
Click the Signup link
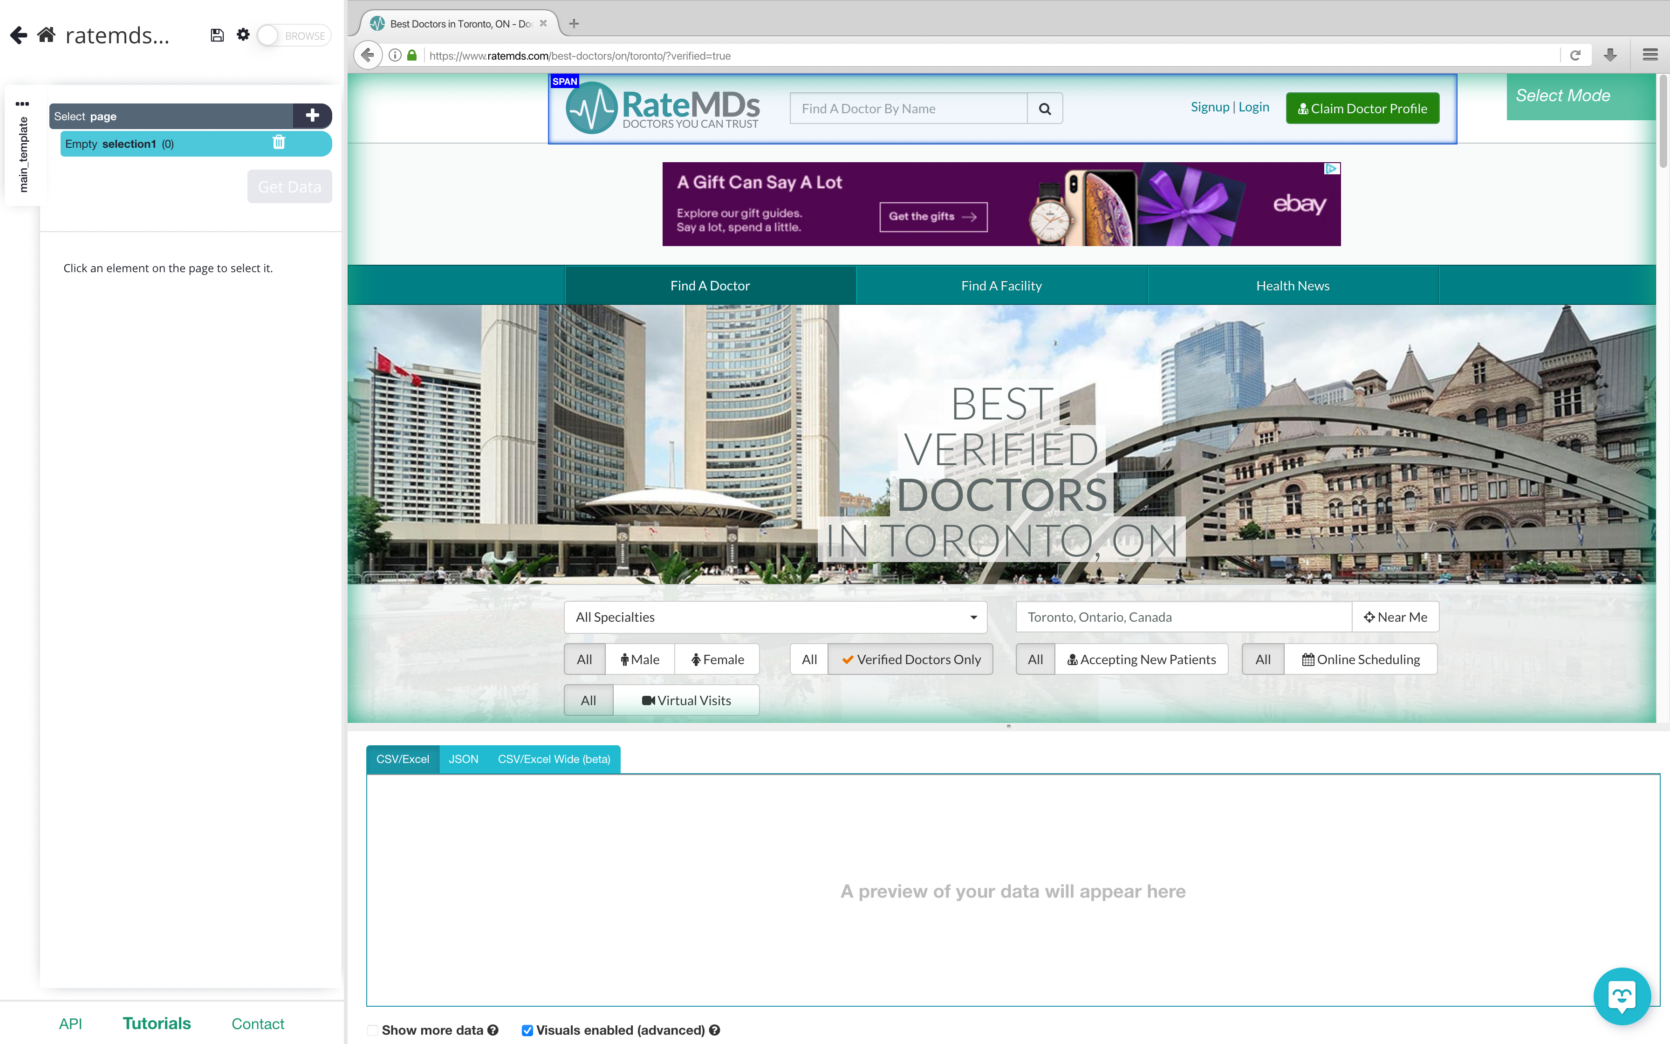point(1210,107)
